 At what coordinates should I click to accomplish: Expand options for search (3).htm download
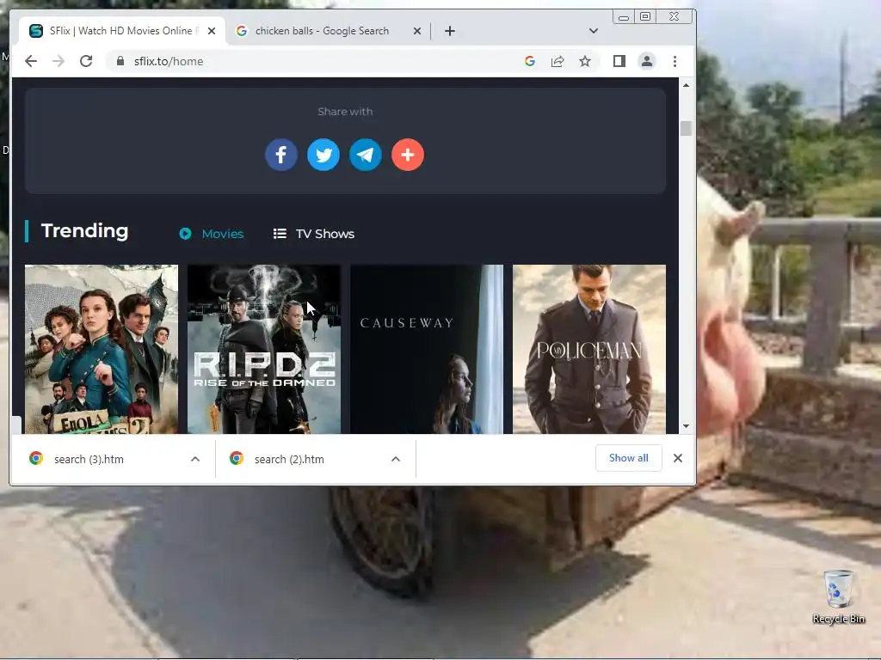click(195, 459)
